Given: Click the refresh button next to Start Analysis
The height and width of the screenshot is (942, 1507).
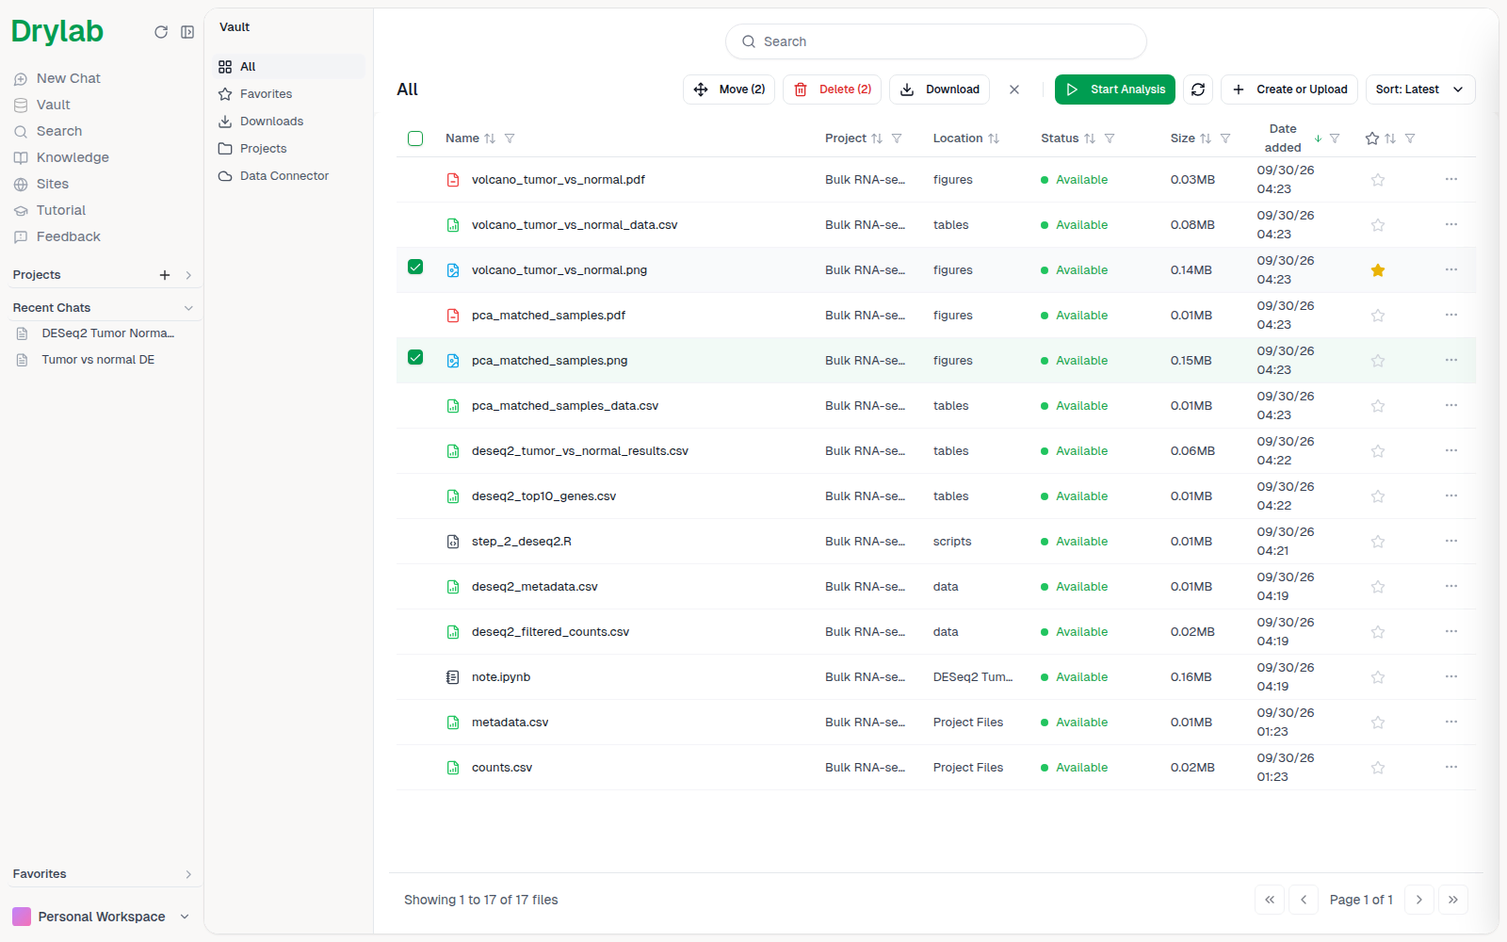Looking at the screenshot, I should [x=1198, y=89].
